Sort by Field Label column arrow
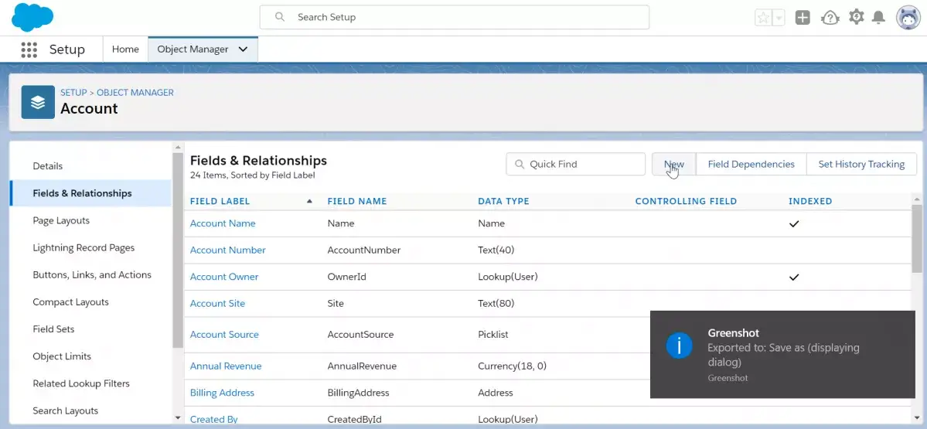The height and width of the screenshot is (429, 927). 309,201
